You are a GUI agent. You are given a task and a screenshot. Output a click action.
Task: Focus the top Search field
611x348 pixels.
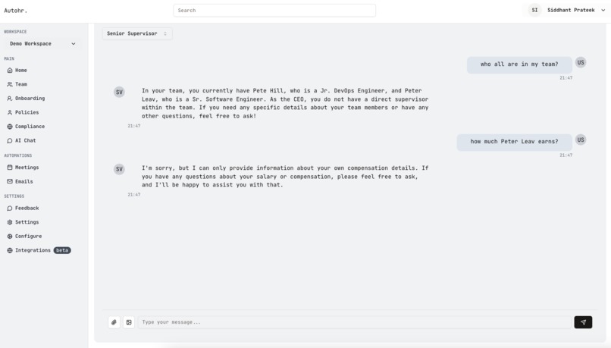pos(274,11)
